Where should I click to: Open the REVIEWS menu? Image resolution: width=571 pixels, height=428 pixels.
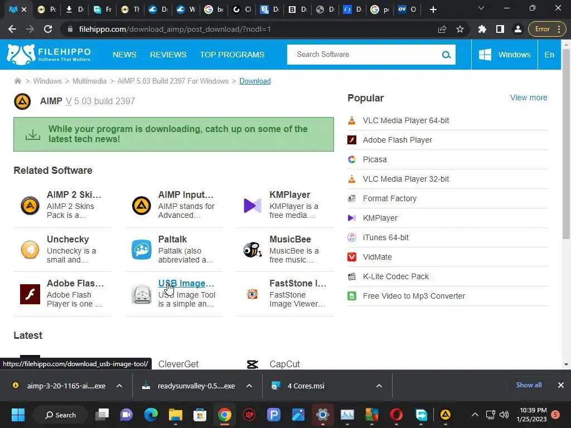[x=168, y=55]
